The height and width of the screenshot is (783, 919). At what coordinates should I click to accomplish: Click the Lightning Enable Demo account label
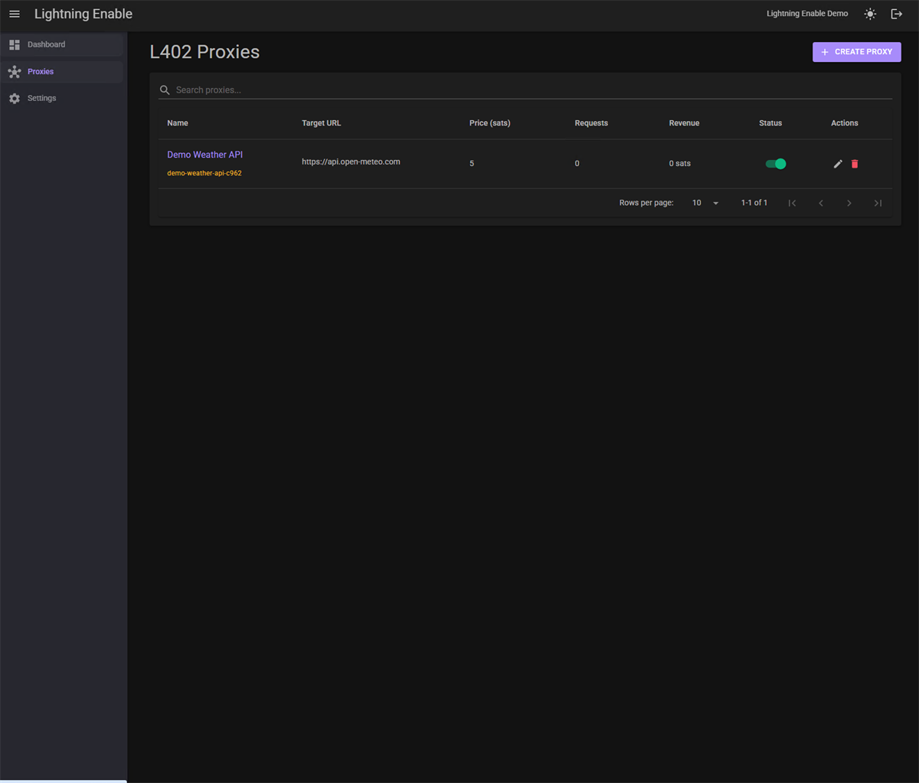[x=807, y=14]
